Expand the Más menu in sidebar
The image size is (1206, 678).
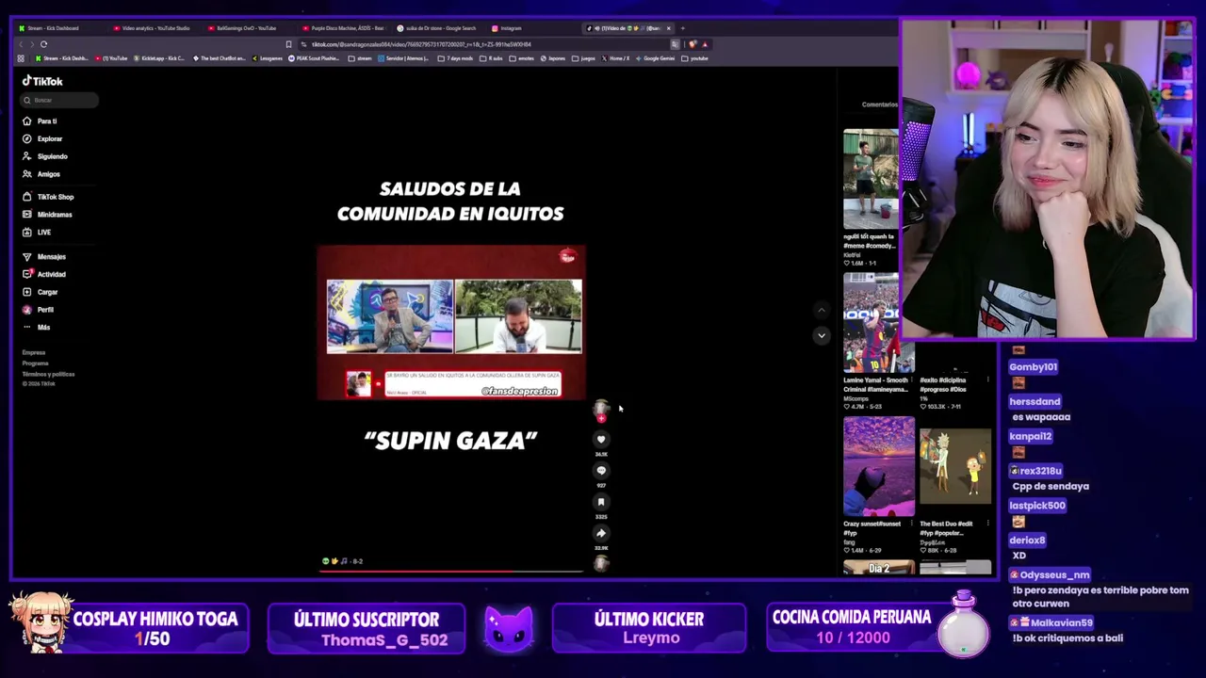pos(36,328)
